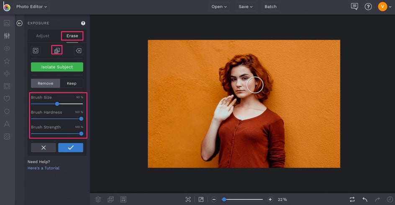The image size is (395, 205).
Task: Switch to the Adjust tab
Action: pos(43,36)
